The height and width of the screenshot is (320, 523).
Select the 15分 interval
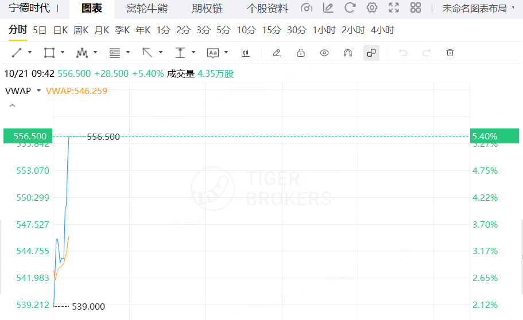point(272,30)
